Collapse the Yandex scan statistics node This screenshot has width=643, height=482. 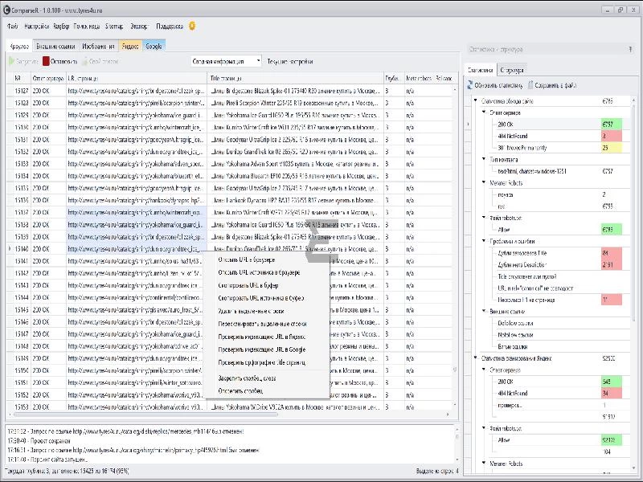pyautogui.click(x=476, y=357)
